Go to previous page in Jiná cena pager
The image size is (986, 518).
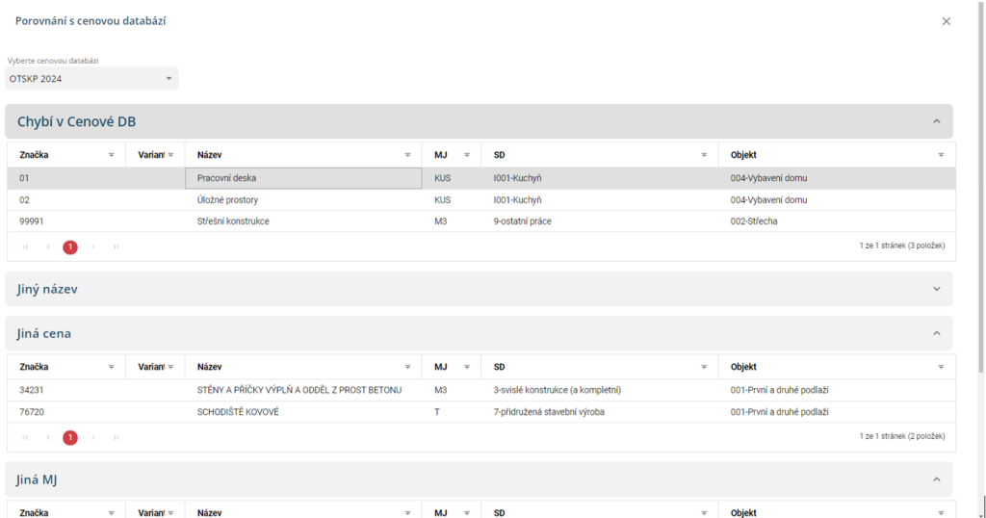[x=48, y=438]
